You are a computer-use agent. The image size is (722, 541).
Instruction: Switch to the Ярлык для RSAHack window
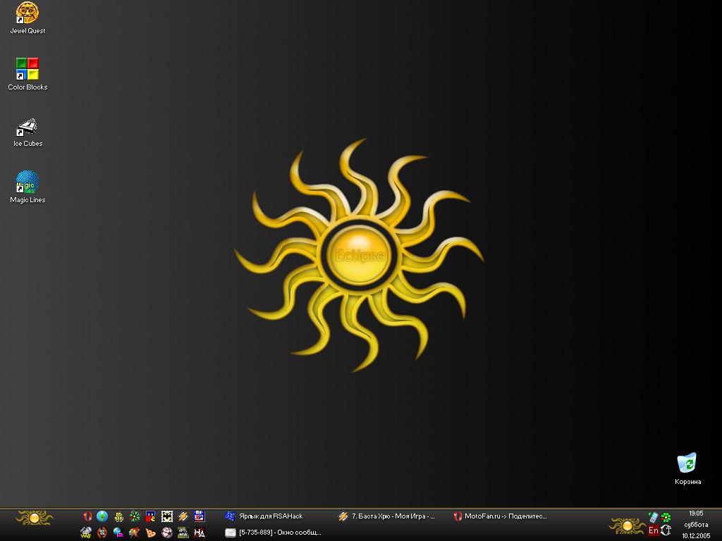pos(264,516)
